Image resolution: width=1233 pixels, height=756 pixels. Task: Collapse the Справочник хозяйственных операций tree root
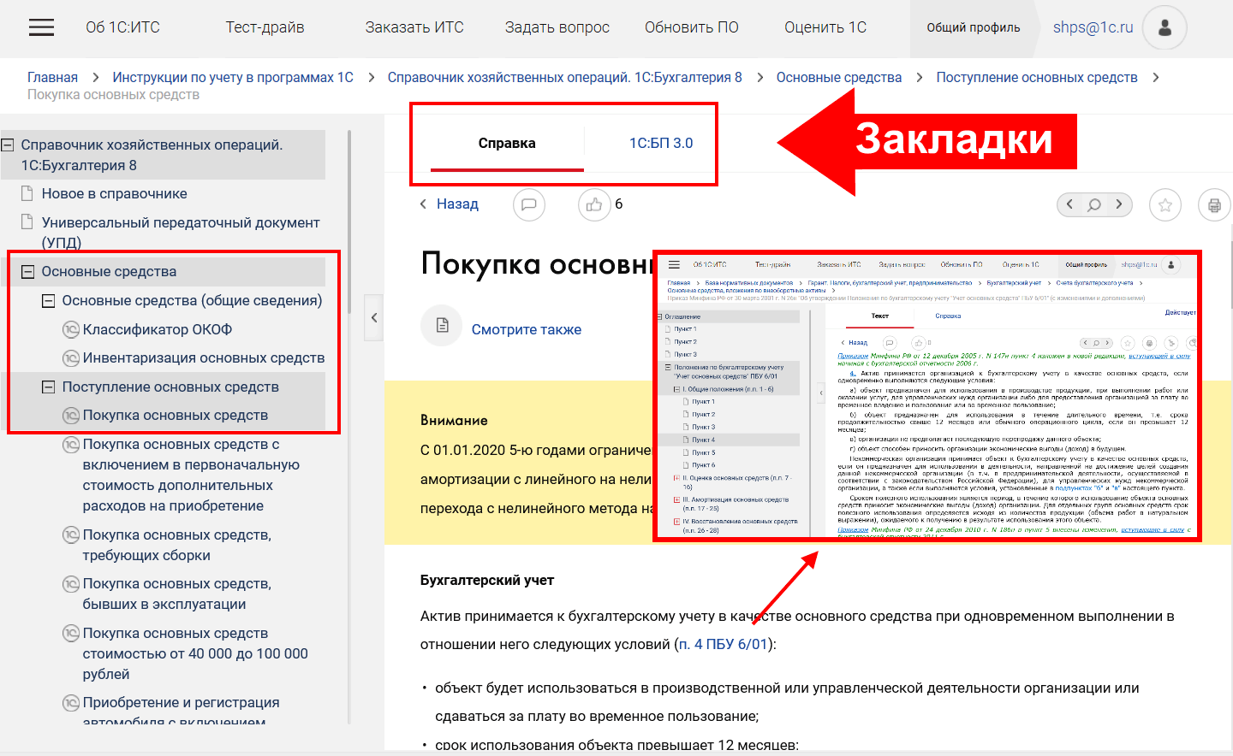[8, 145]
